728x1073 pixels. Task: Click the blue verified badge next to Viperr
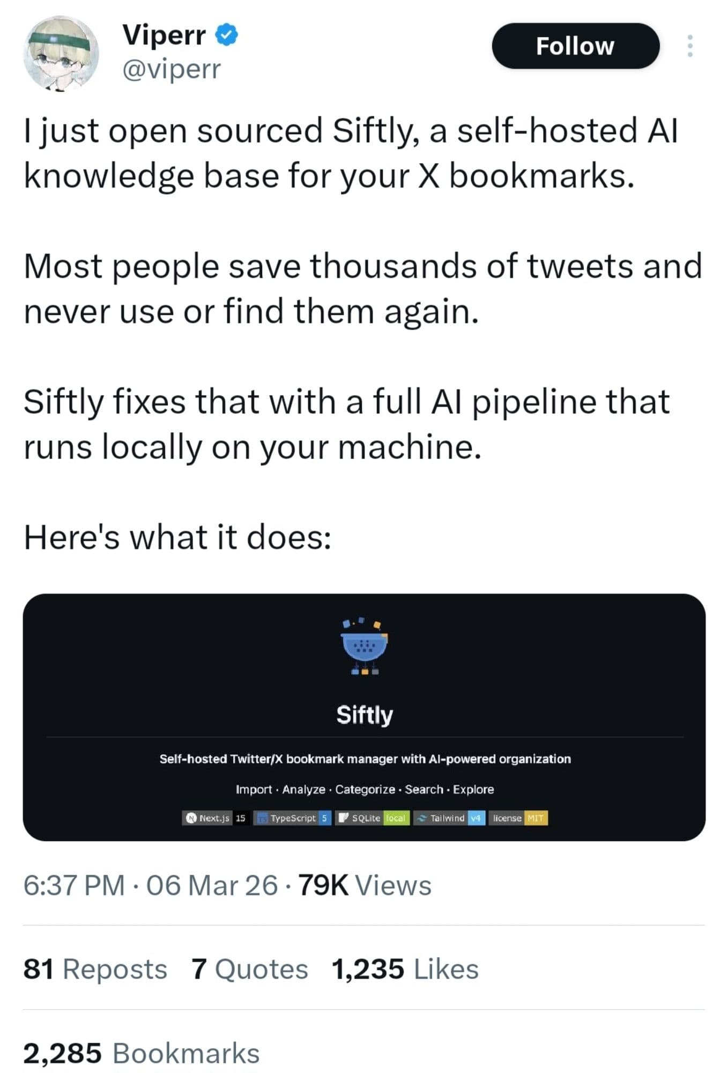pos(227,35)
